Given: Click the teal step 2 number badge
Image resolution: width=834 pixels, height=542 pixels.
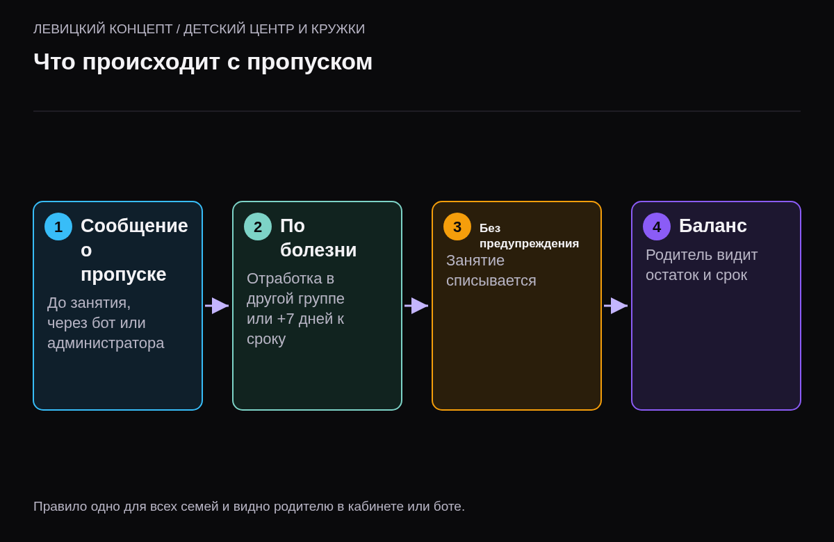Looking at the screenshot, I should 258,227.
